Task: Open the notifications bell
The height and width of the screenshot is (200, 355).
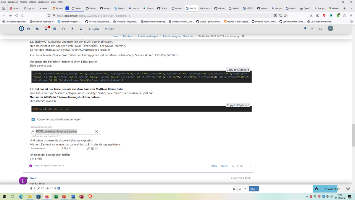Action: tap(312, 29)
